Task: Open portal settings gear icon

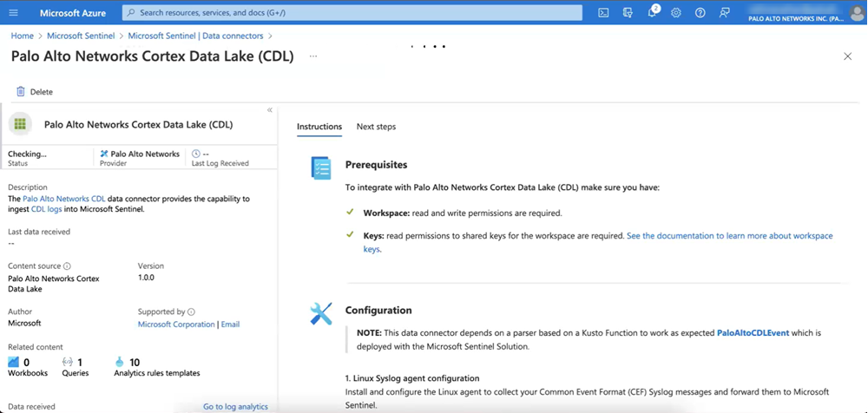Action: (x=676, y=13)
